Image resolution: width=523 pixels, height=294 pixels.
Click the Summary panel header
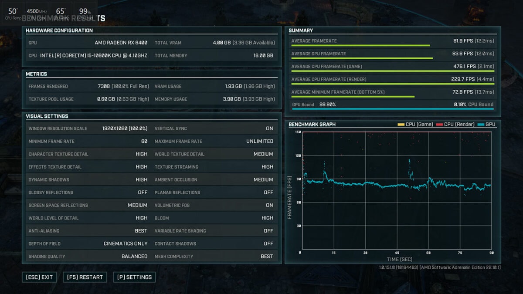click(300, 30)
